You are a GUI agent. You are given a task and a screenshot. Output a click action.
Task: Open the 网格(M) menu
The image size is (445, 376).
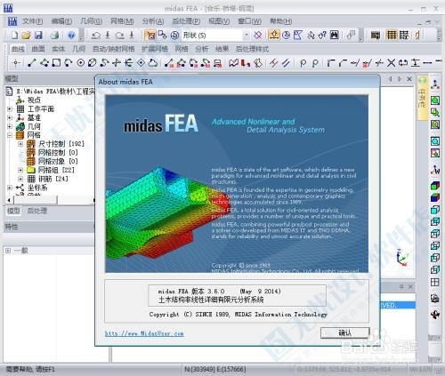(x=122, y=21)
